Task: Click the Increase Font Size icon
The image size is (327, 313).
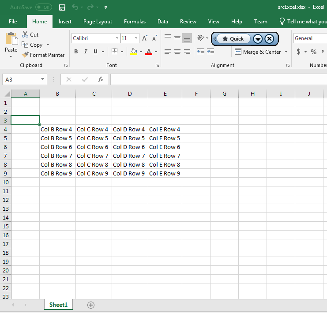Action: coord(145,38)
